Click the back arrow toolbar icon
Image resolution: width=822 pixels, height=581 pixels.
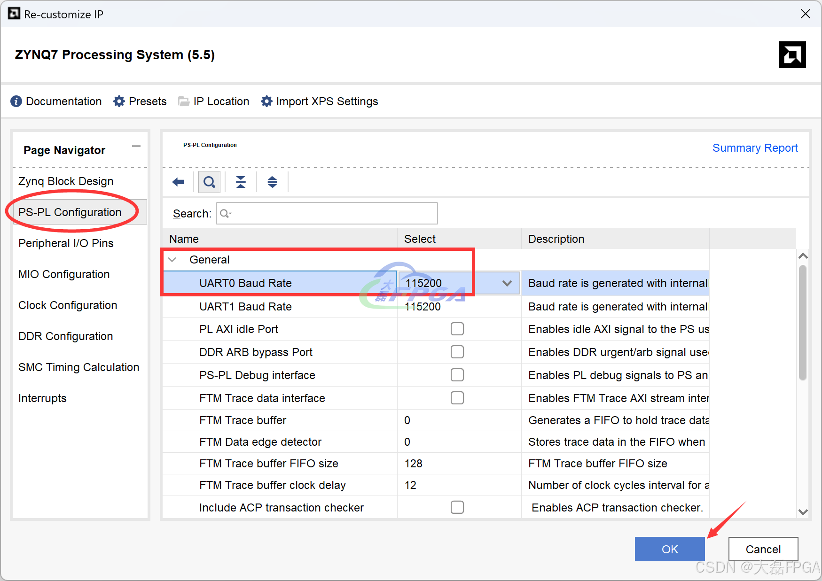(178, 182)
